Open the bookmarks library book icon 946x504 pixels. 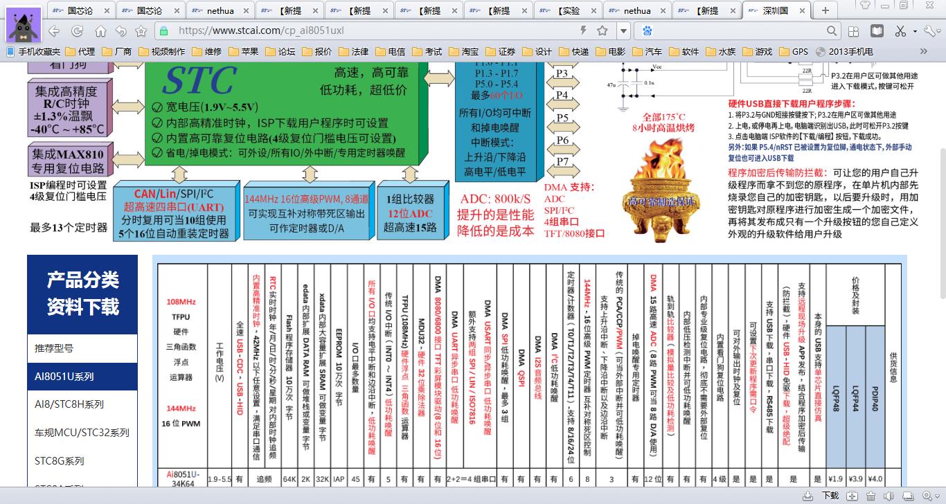click(877, 31)
